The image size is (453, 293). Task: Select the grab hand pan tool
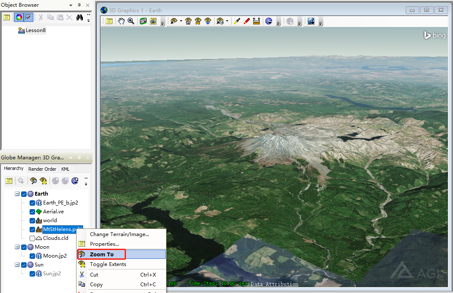[x=121, y=21]
